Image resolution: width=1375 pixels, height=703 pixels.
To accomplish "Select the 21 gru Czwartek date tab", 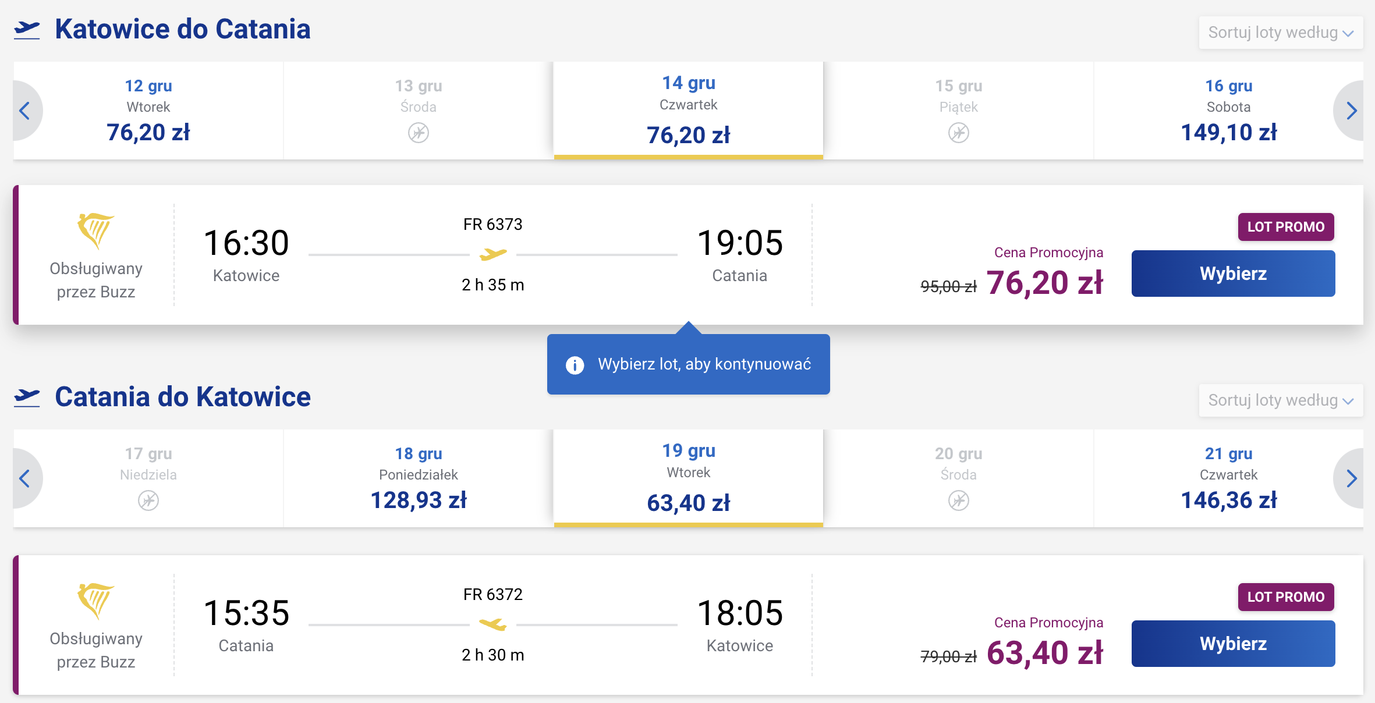I will [x=1228, y=478].
